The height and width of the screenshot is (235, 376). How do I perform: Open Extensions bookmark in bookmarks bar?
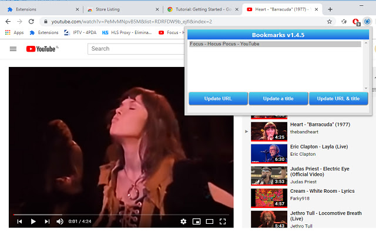[44, 33]
